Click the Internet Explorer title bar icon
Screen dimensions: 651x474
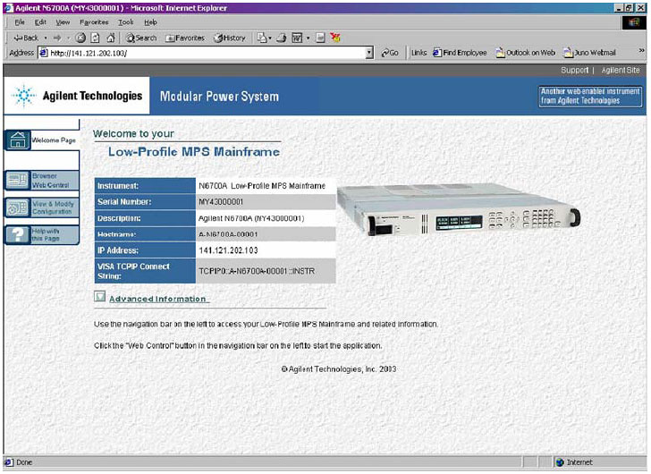coord(8,8)
